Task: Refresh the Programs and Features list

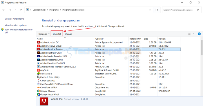Action: (157, 10)
